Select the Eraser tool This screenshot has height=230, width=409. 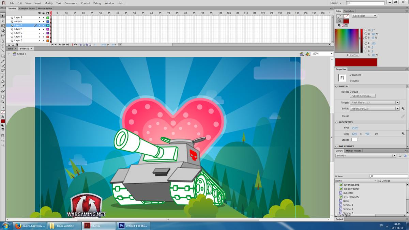pos(3,91)
